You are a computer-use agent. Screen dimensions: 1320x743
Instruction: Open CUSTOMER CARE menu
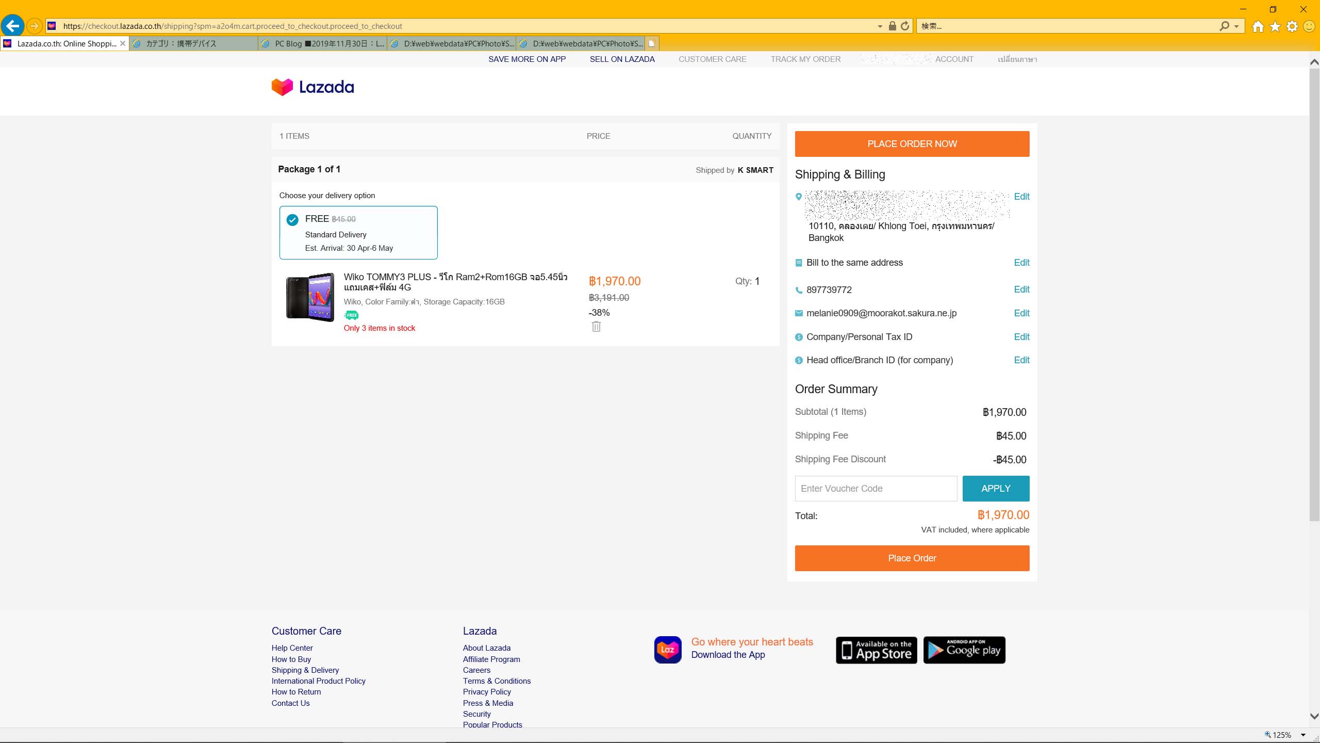[x=713, y=59]
